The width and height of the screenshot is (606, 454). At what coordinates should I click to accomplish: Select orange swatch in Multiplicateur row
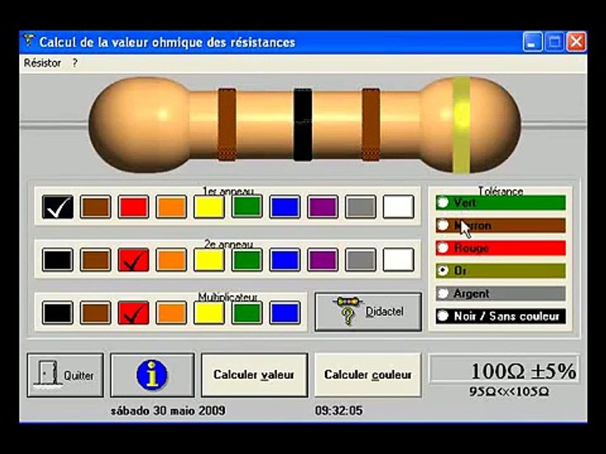coord(171,313)
